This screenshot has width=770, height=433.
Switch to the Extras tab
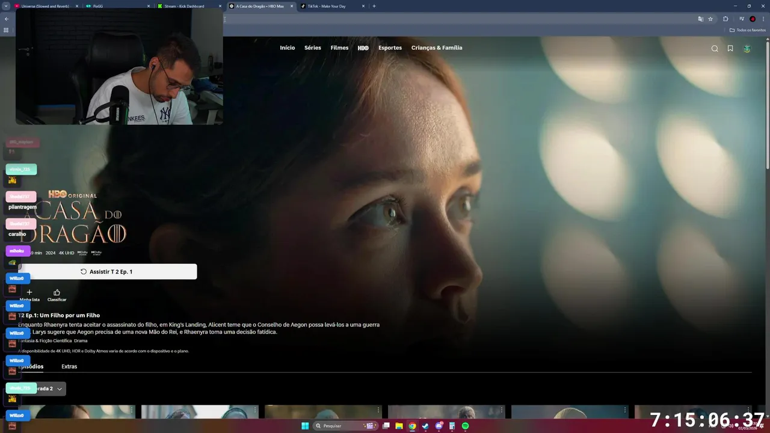tap(69, 366)
